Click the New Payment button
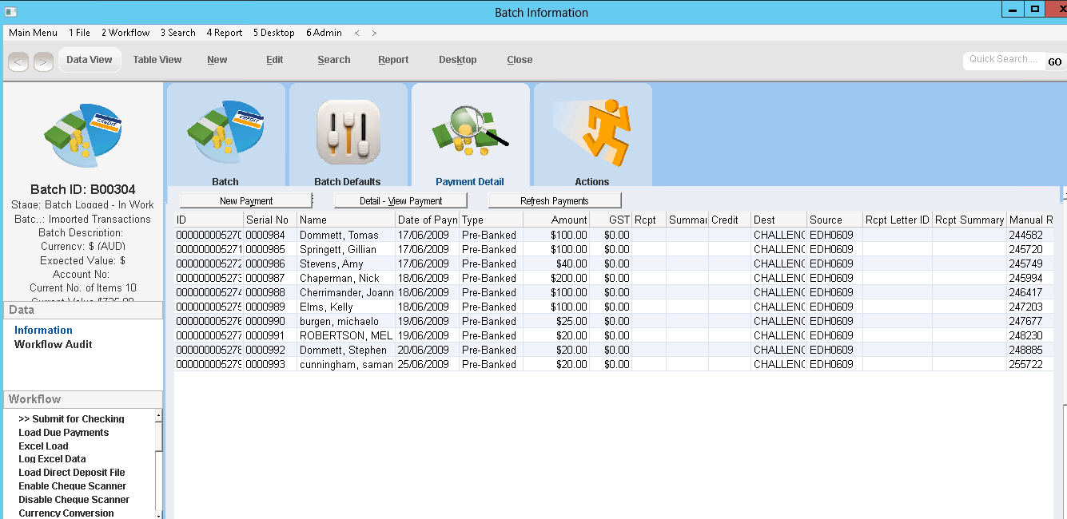This screenshot has width=1067, height=519. [246, 200]
